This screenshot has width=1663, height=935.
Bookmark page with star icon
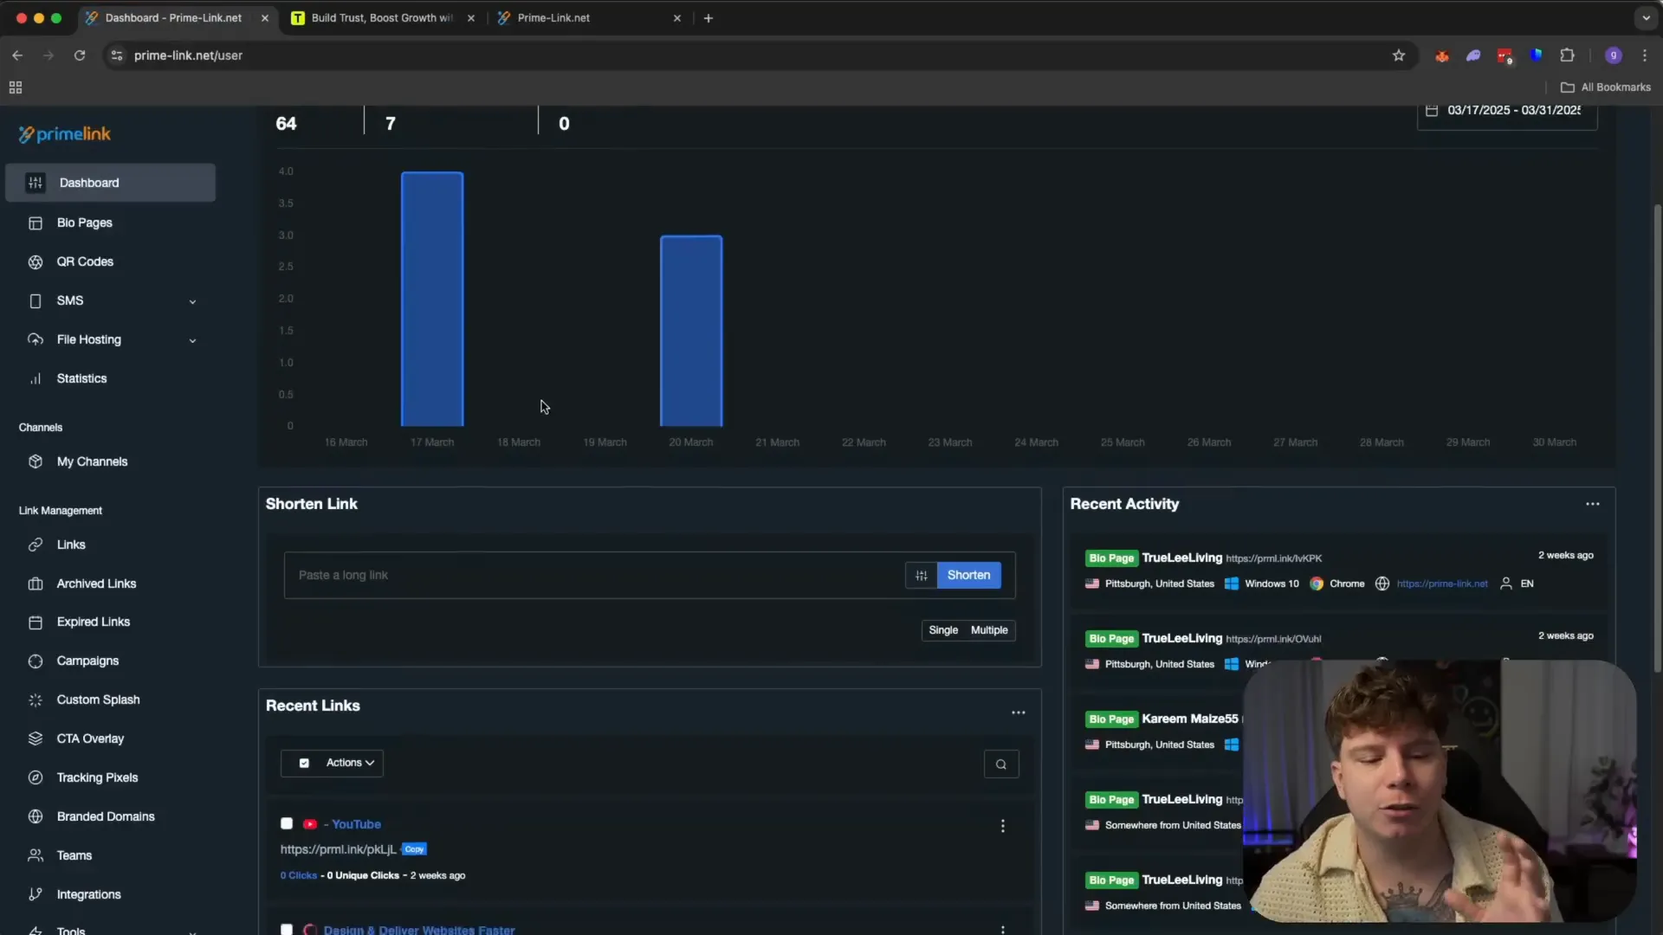click(1399, 55)
